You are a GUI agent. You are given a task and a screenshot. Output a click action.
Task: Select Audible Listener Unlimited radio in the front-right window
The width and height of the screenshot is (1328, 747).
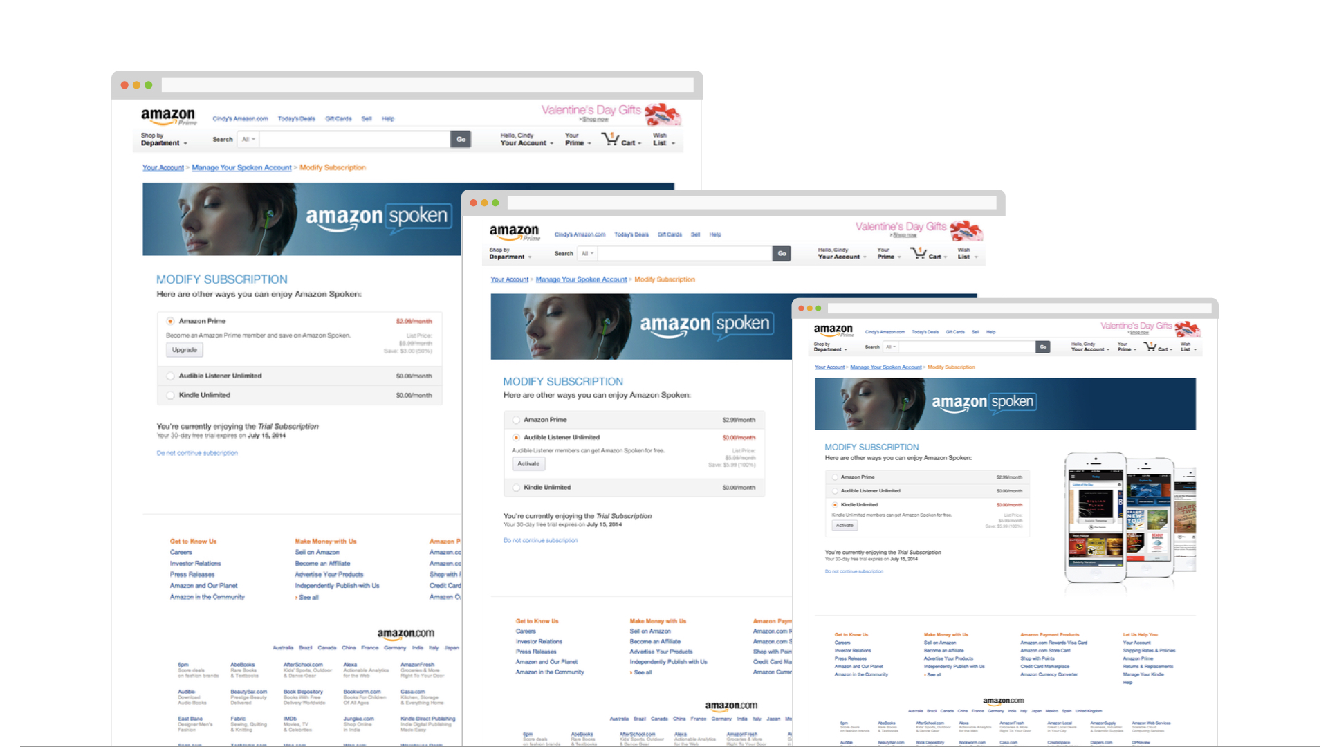tap(835, 491)
